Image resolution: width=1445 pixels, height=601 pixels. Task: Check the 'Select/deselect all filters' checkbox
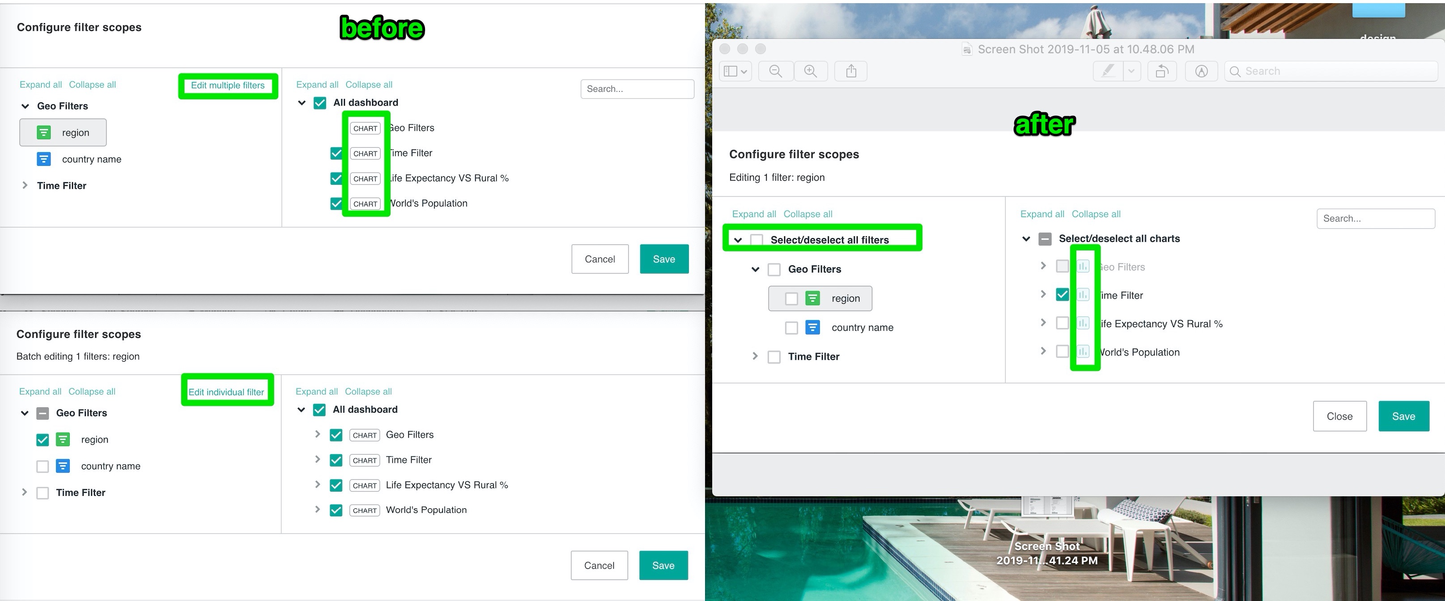click(756, 240)
